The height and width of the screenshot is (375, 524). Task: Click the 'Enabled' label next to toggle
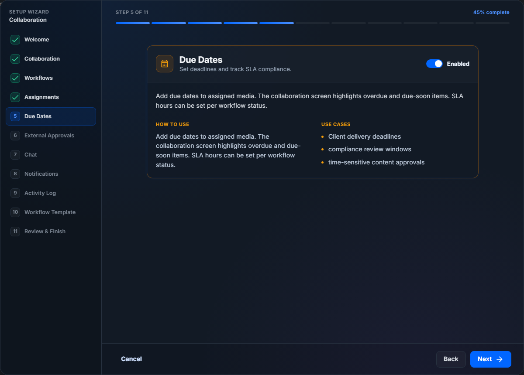(x=458, y=64)
